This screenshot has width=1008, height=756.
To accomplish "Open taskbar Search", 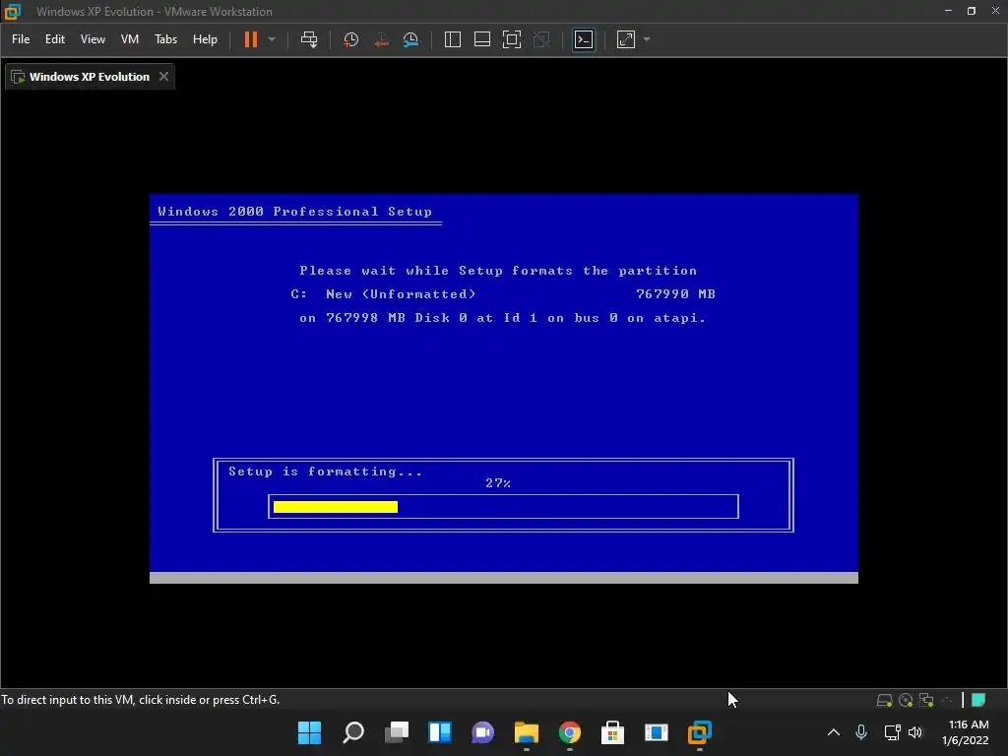I will [x=353, y=732].
